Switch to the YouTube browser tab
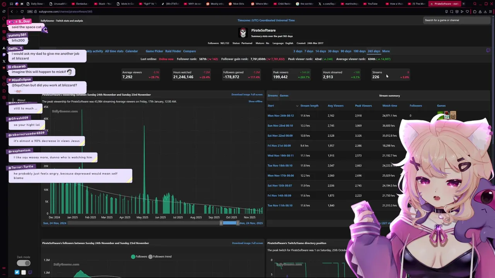Screen dimensions: 495x278 pyautogui.click(x=370, y=4)
